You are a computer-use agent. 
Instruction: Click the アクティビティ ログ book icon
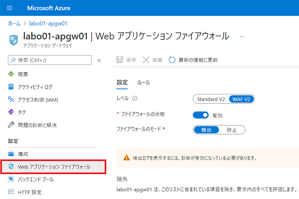[x=11, y=87]
